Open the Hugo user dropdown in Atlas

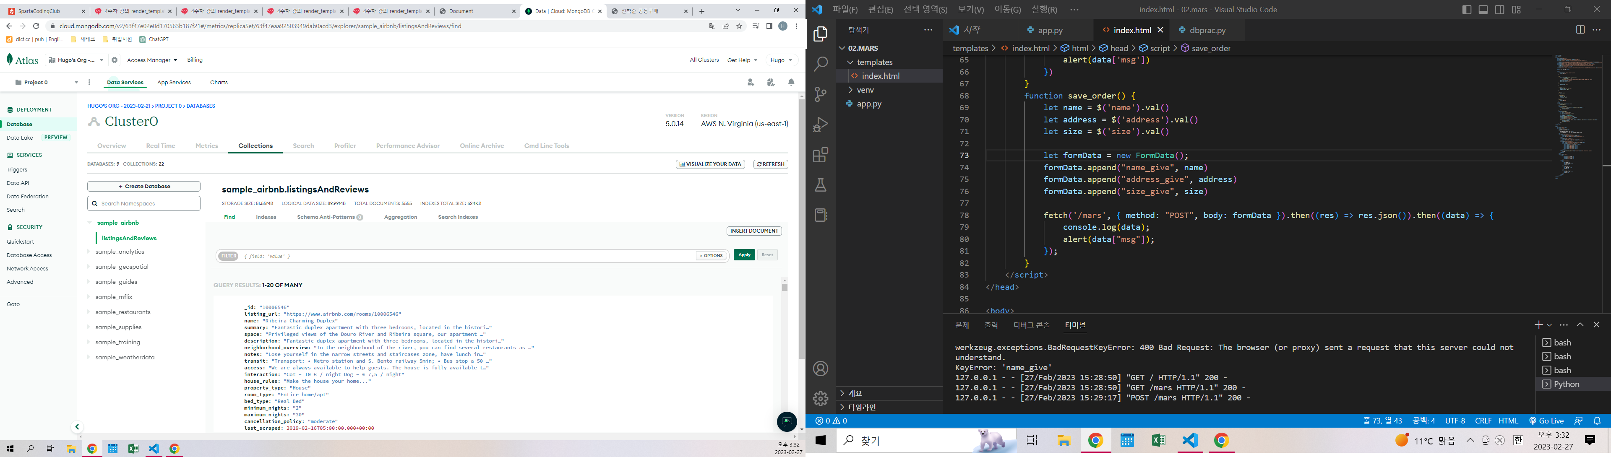click(x=782, y=60)
